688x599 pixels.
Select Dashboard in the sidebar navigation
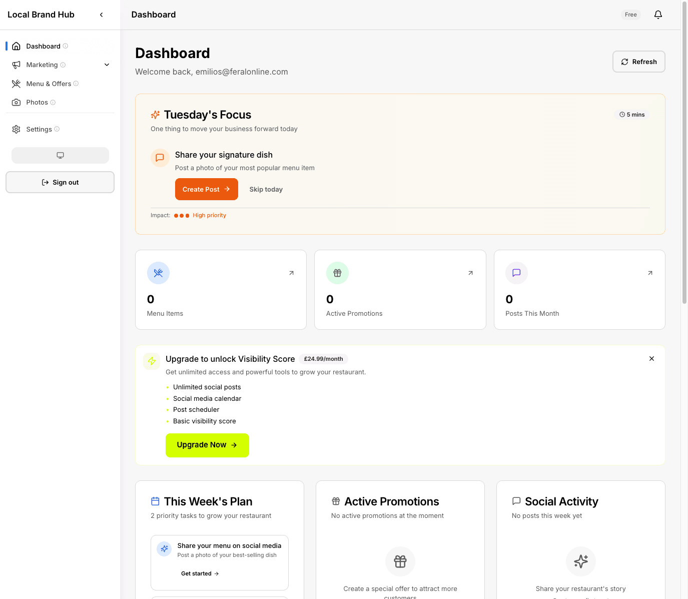43,46
